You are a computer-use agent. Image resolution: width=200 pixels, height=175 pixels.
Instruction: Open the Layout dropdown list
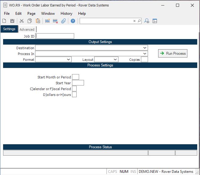115,60
